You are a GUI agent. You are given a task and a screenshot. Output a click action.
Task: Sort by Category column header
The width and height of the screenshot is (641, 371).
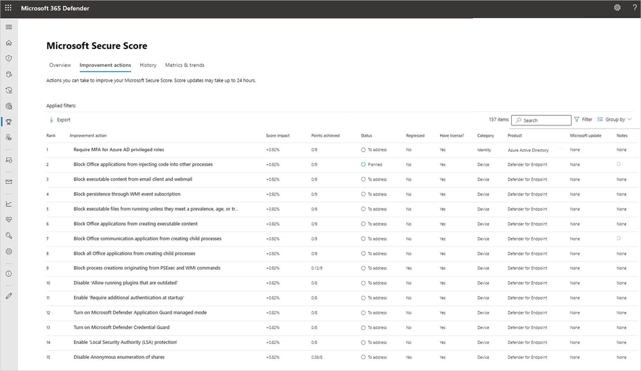pyautogui.click(x=486, y=136)
